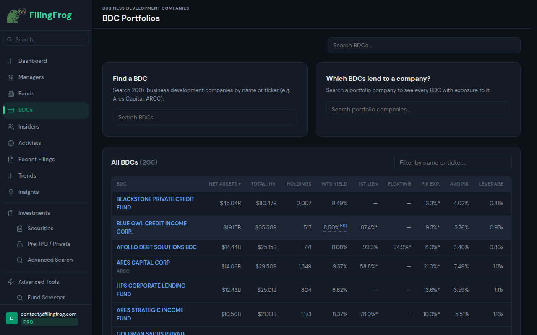Click Search BDCs field in Find a BDC

pyautogui.click(x=205, y=117)
